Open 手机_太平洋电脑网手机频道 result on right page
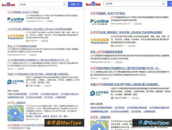The height and width of the screenshot is (130, 172). click(x=106, y=52)
